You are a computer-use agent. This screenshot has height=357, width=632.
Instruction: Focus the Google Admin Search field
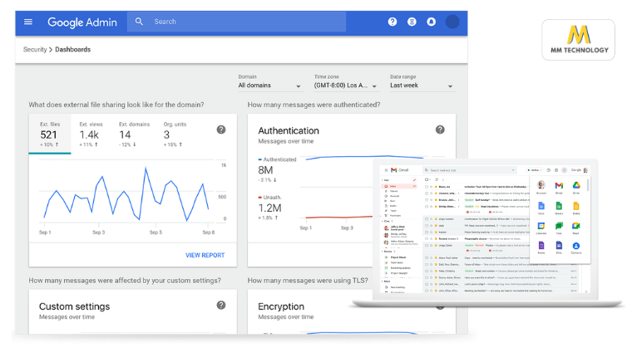[x=237, y=22]
